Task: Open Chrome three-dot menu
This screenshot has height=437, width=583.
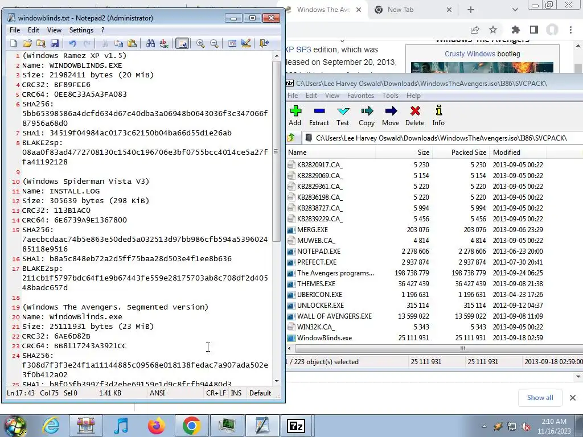Action: (570, 30)
